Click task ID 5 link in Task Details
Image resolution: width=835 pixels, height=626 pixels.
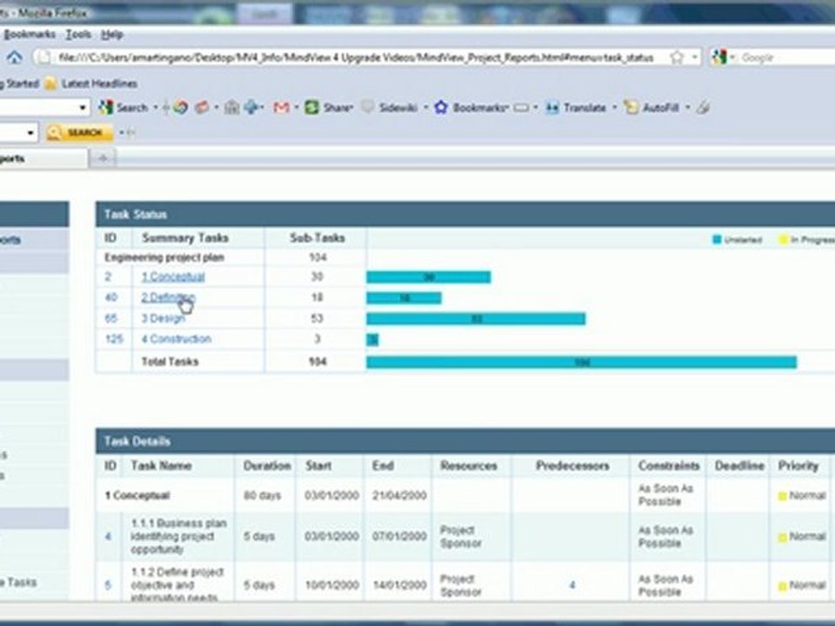[108, 585]
